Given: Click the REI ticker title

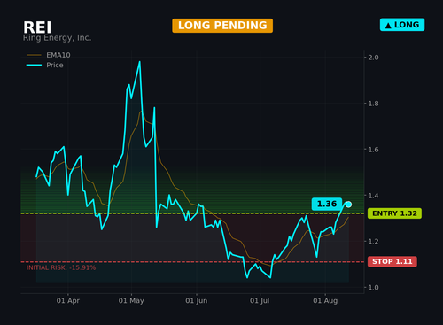Looking at the screenshot, I should [x=37, y=27].
